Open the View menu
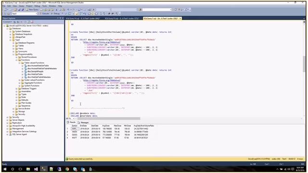308x173 pixels. coord(15,6)
